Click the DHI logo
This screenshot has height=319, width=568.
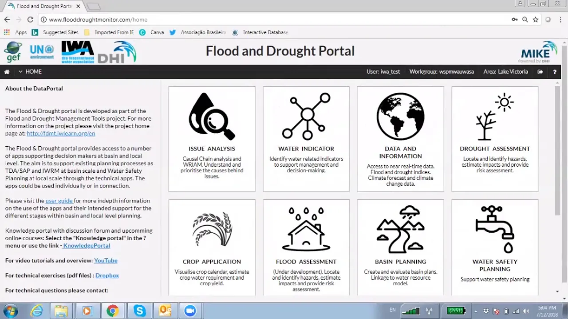(x=117, y=52)
